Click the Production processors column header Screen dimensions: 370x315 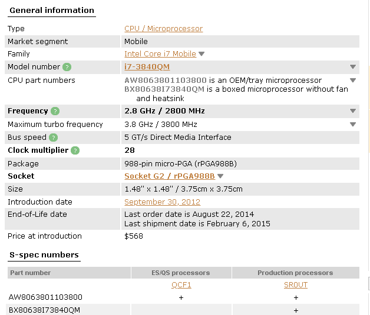pos(296,273)
